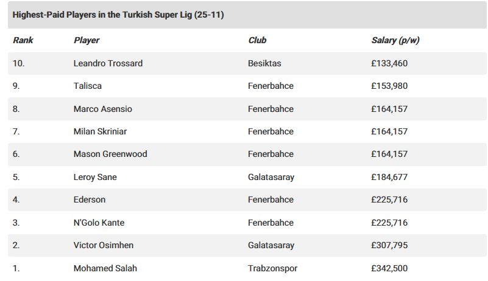Click the Victor Osimhen player name
Screen dimensions: 488x281
tap(104, 245)
